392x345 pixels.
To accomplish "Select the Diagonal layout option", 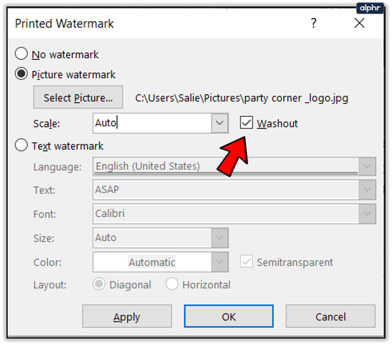I will coord(99,284).
